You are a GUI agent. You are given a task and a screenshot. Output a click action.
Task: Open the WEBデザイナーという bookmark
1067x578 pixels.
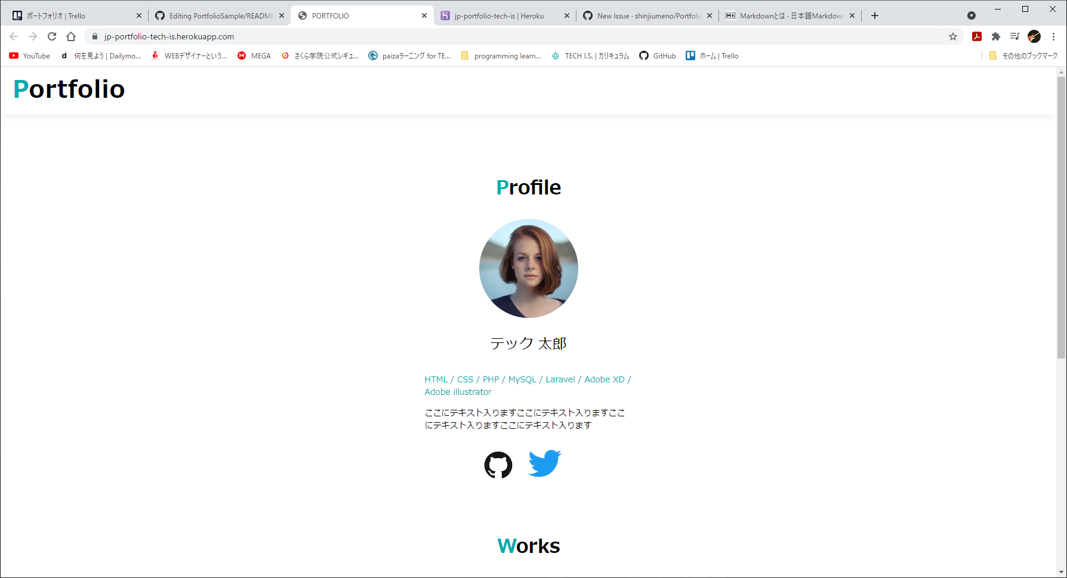point(189,55)
